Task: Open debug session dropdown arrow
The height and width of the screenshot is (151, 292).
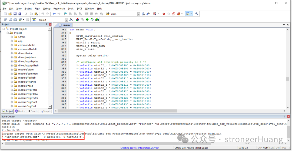Action: click(x=158, y=14)
